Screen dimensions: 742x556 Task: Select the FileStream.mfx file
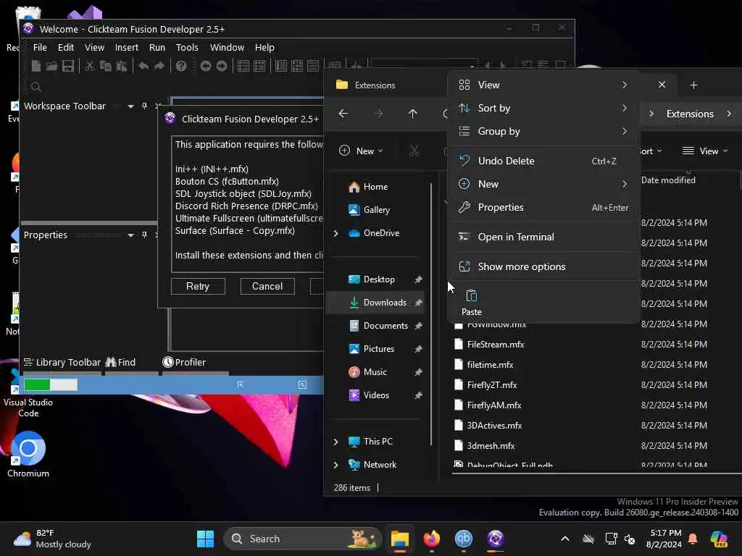496,345
